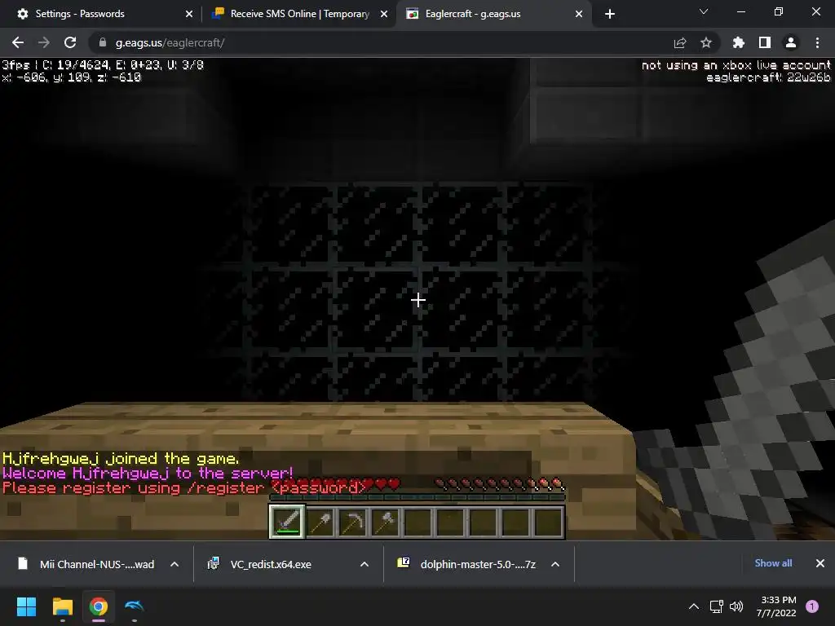Click the chat line 'Please register using /register'
Viewport: 835px width, 626px height.
click(183, 488)
